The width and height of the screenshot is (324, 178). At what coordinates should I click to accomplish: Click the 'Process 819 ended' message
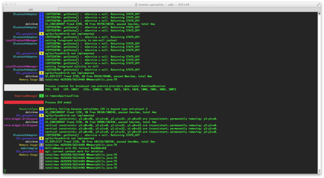(x=58, y=103)
